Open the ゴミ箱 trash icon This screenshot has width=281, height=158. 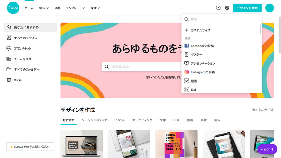pyautogui.click(x=8, y=80)
